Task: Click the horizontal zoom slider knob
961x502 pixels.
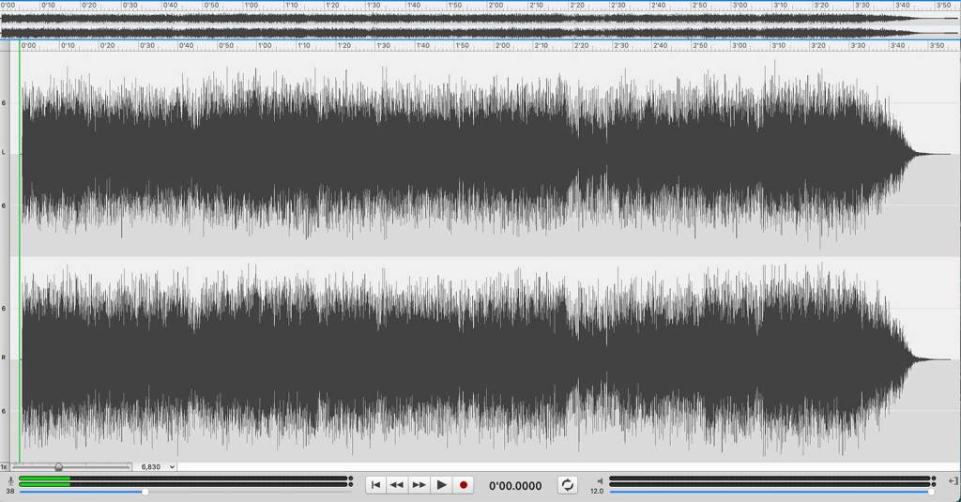Action: 58,466
